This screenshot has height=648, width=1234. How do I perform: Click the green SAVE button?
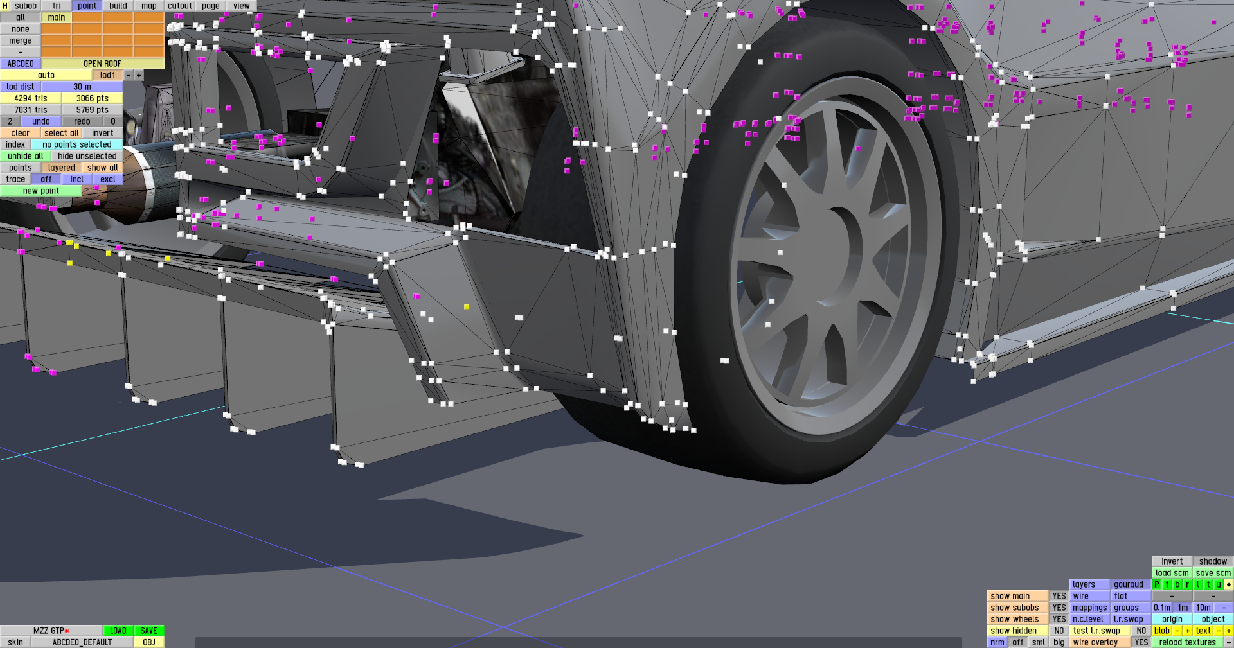point(149,631)
